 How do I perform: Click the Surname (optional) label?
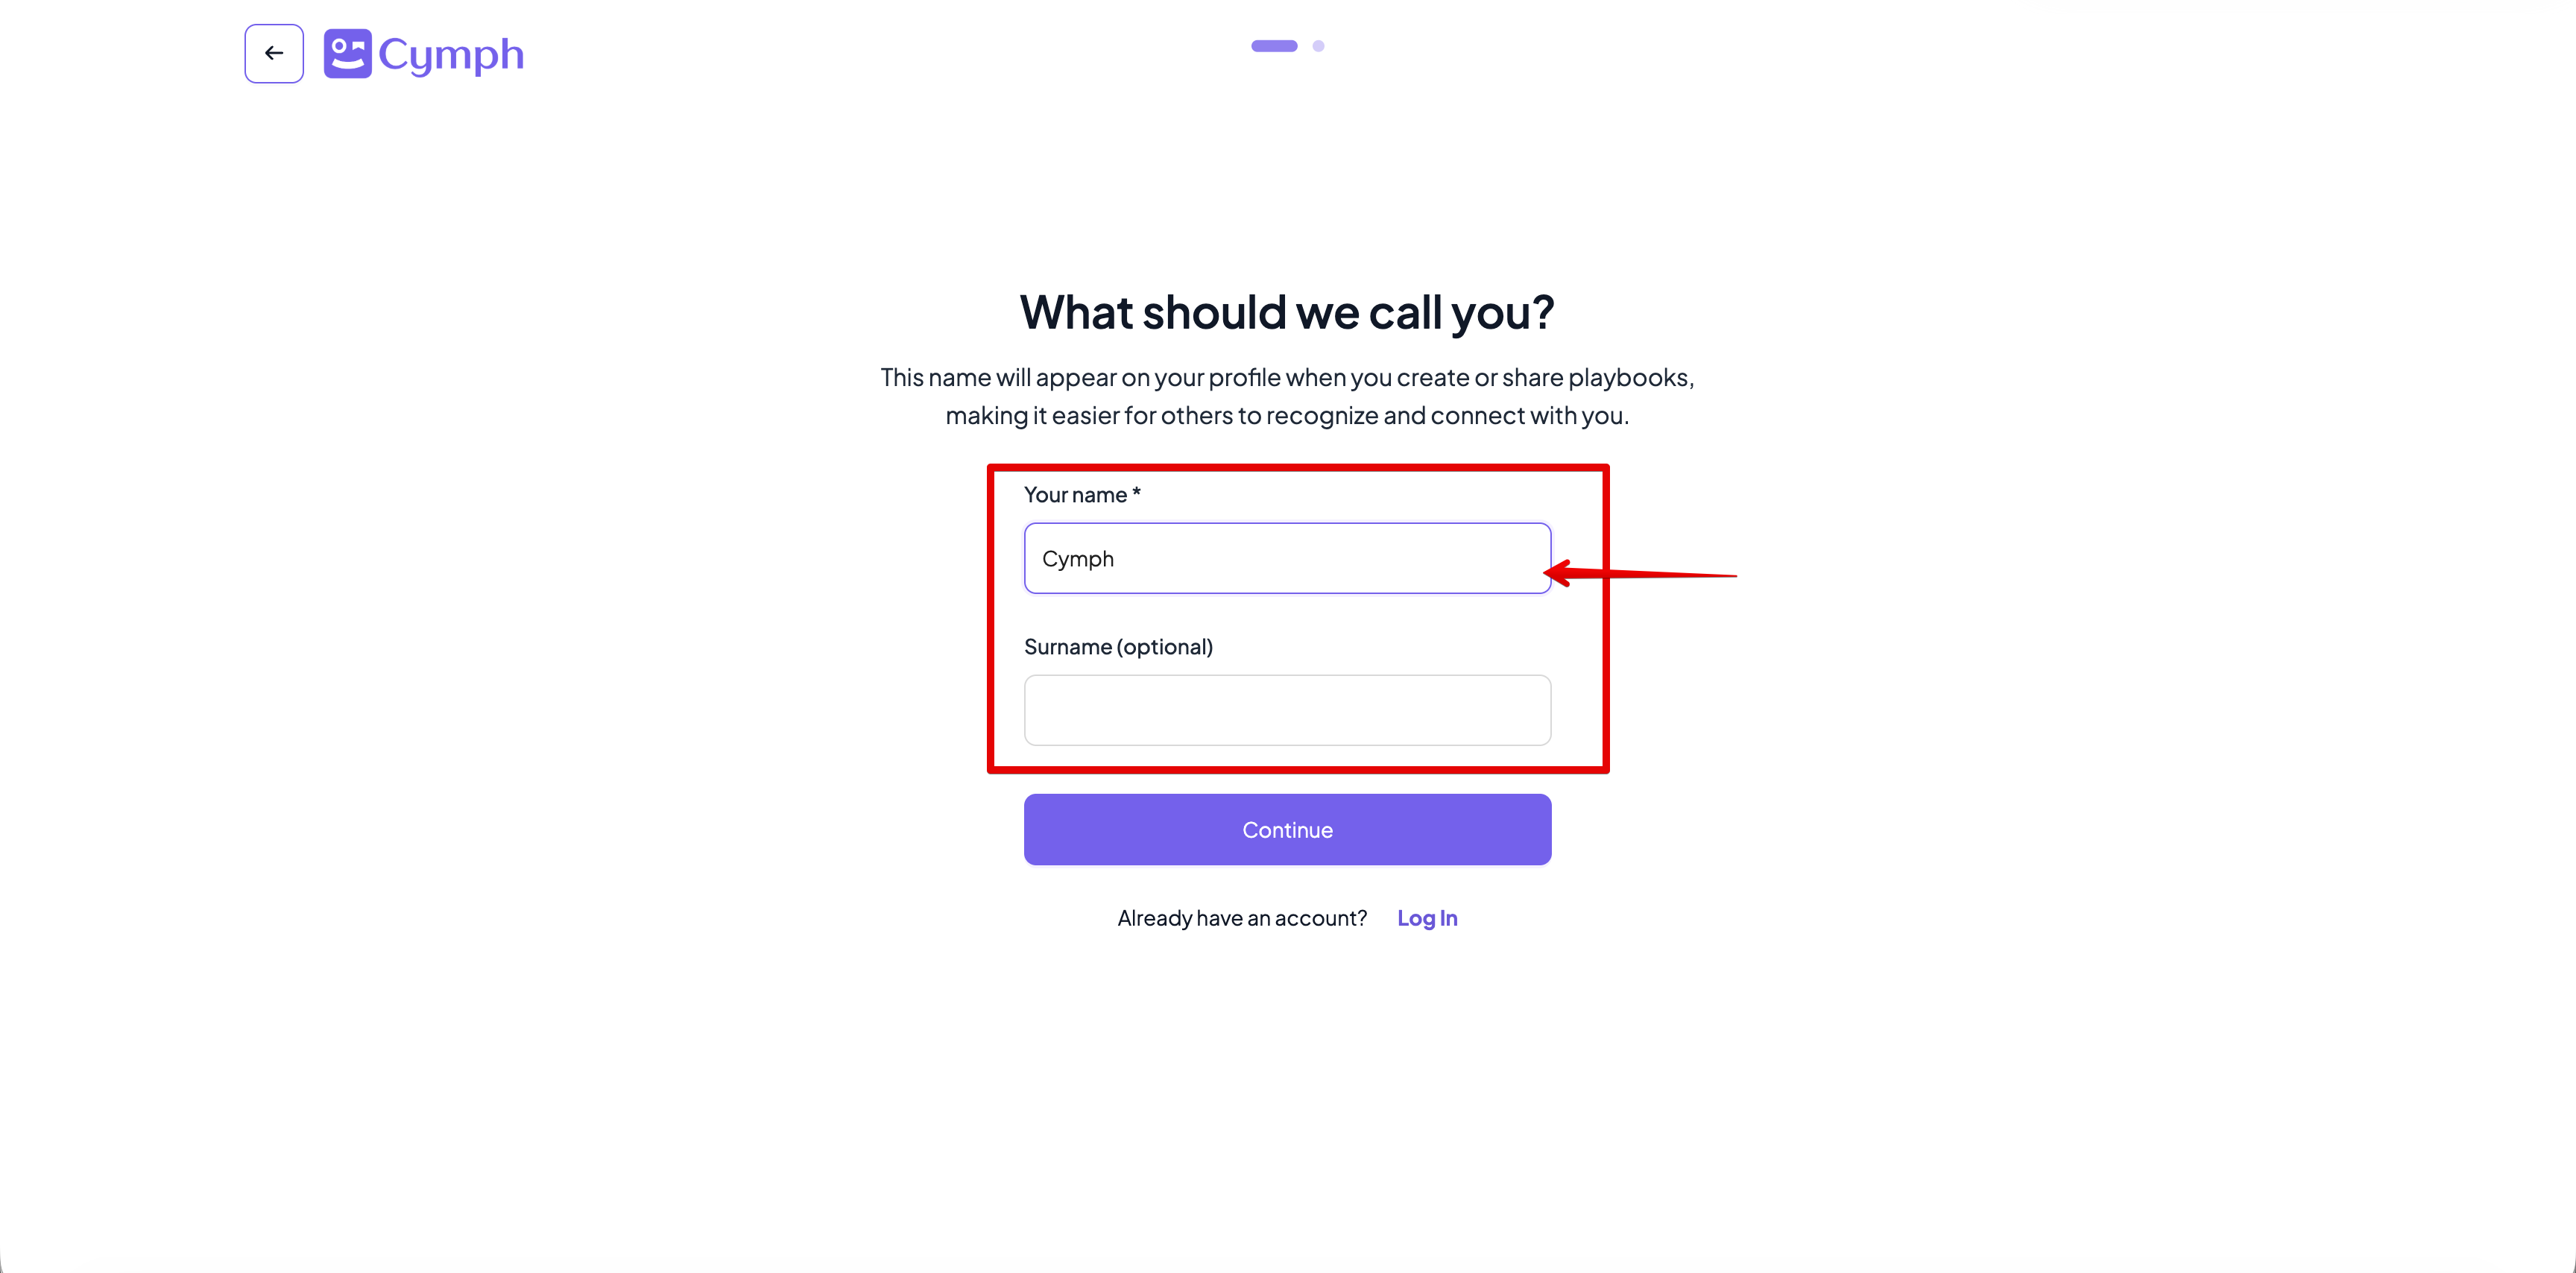click(1118, 647)
